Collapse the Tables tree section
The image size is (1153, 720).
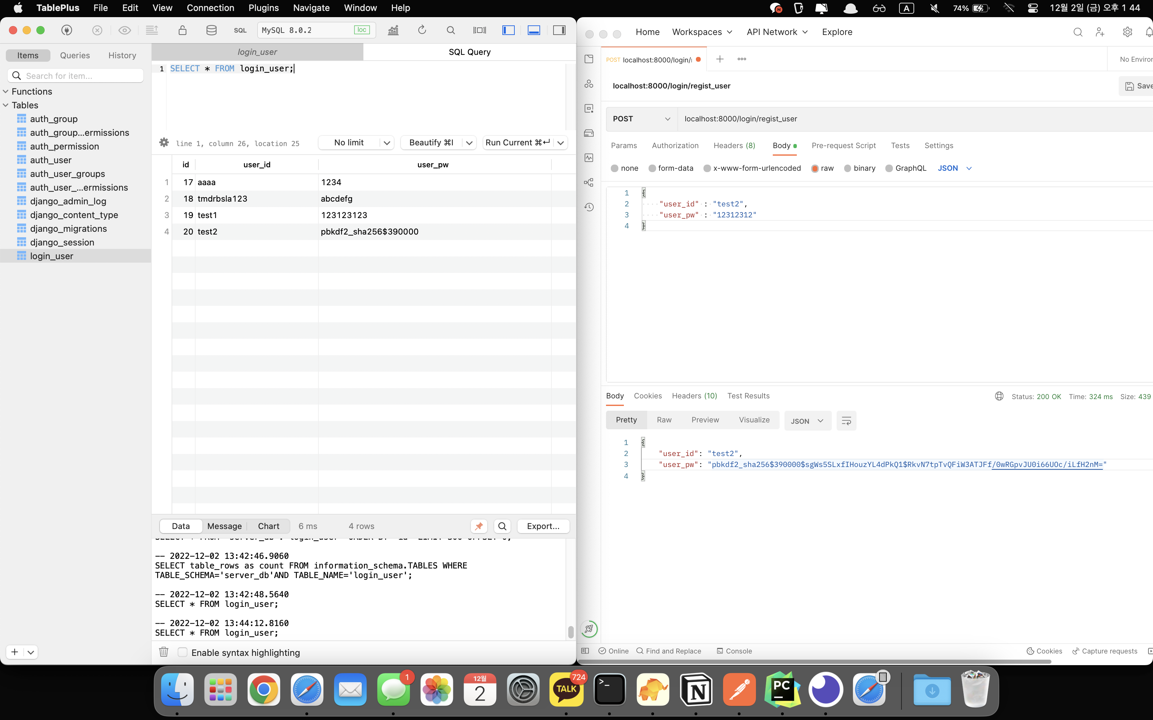[x=6, y=105]
